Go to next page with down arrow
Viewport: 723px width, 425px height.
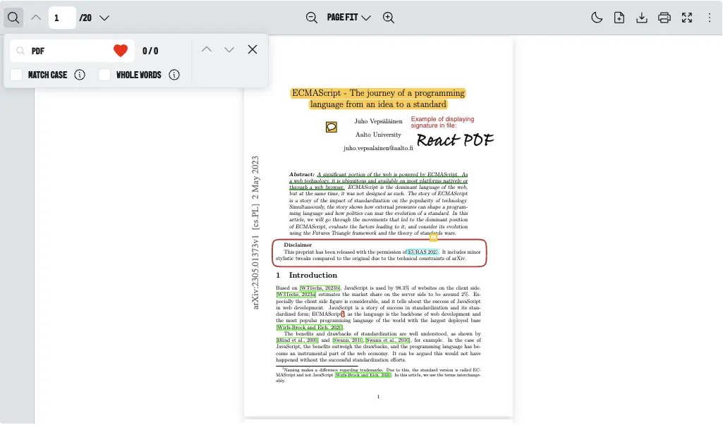tap(104, 18)
